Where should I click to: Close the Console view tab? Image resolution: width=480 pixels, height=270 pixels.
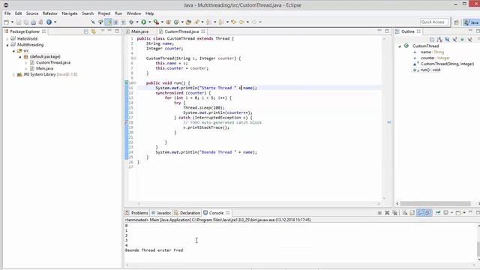(228, 213)
